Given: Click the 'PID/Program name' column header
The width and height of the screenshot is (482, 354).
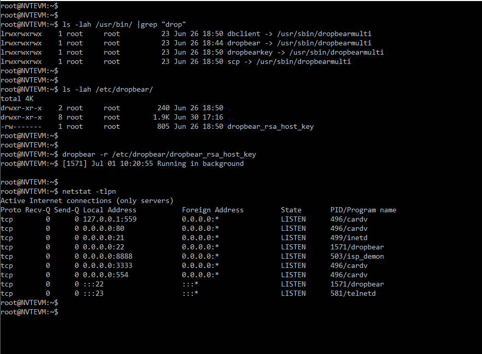Looking at the screenshot, I should (x=363, y=210).
